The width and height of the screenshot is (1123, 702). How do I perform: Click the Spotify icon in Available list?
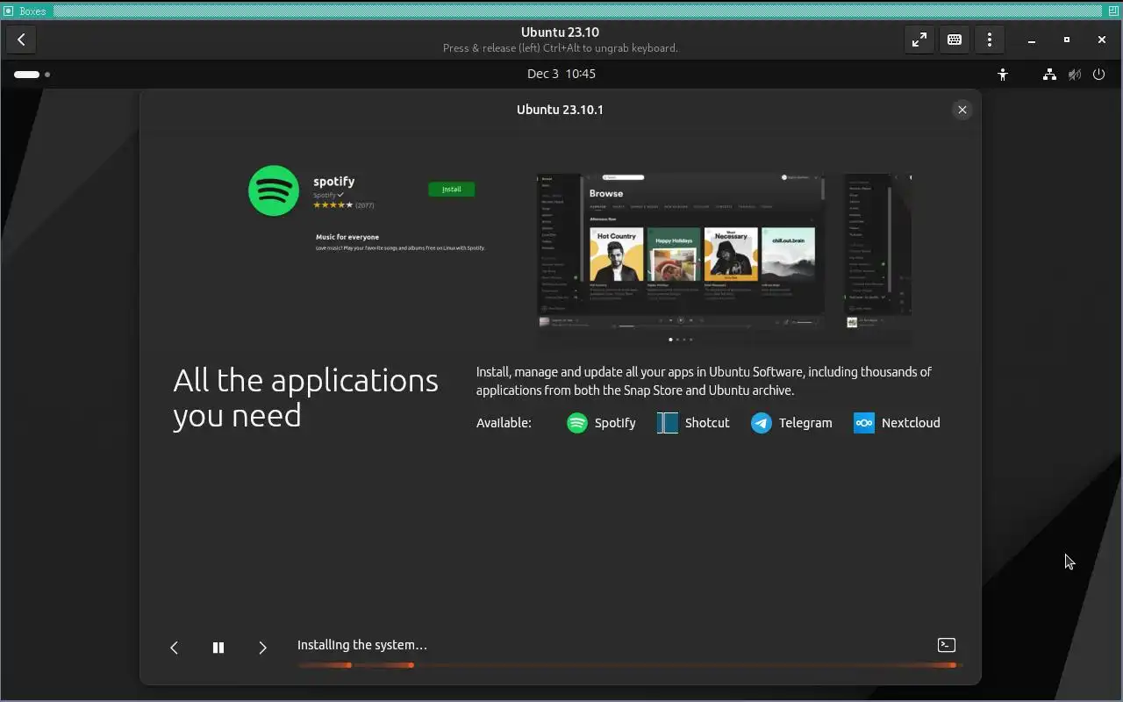[576, 423]
